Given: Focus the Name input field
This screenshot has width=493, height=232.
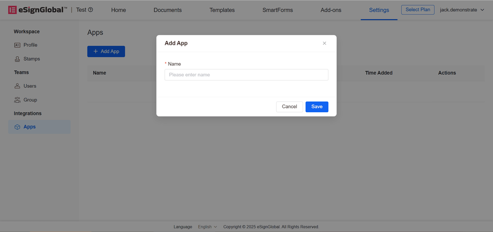Looking at the screenshot, I should 246,75.
